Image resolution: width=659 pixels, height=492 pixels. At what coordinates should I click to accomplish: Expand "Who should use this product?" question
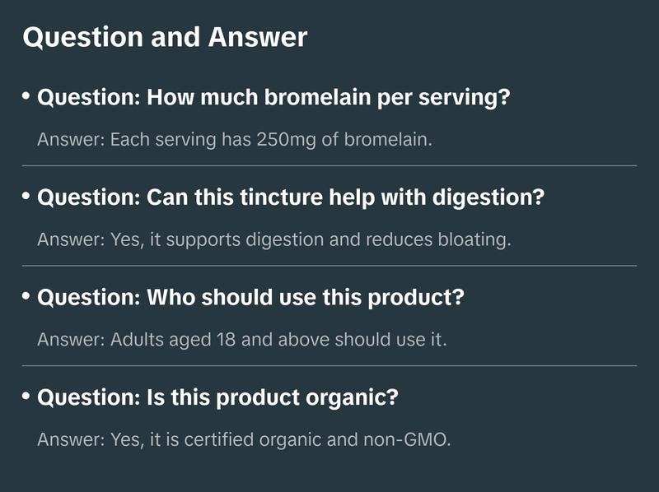251,298
